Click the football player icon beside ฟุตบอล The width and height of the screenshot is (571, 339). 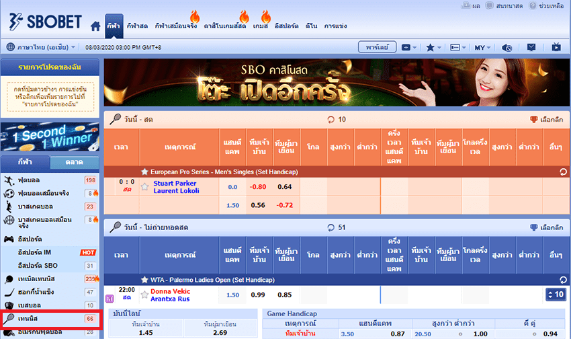coord(9,180)
